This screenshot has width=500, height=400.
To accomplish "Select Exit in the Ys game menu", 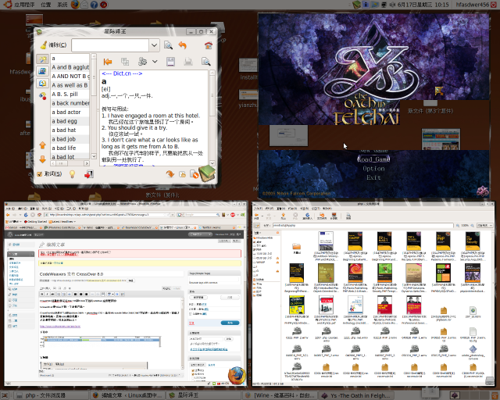I will [x=373, y=177].
